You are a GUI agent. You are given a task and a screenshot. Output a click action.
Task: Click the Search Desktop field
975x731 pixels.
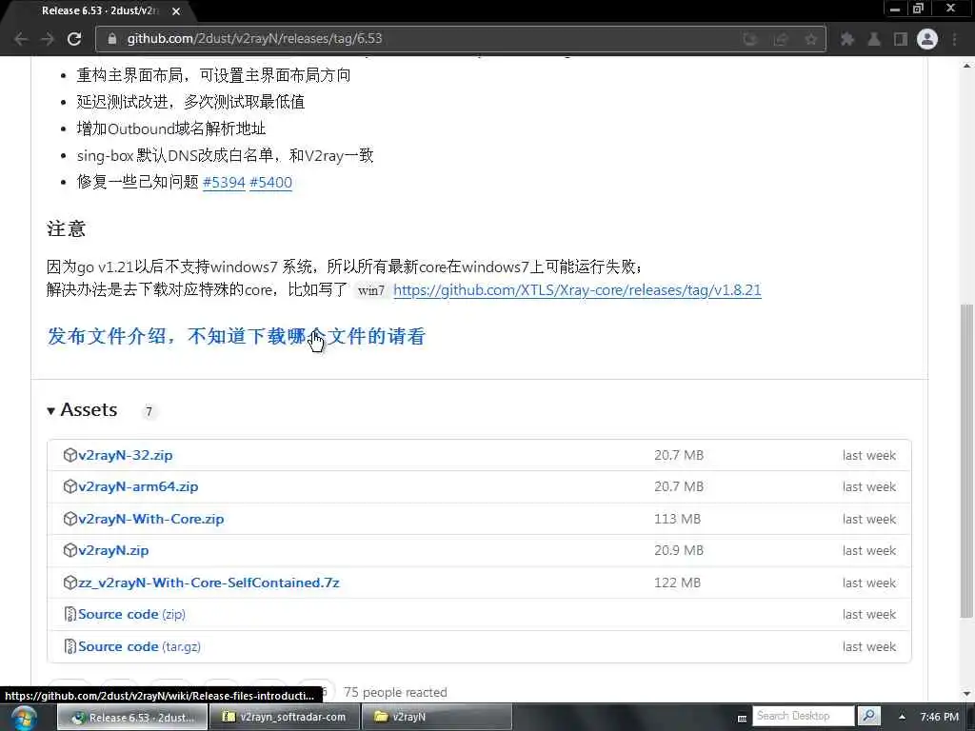[x=803, y=716]
